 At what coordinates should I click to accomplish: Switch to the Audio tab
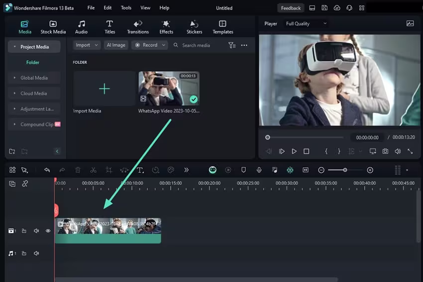click(81, 27)
